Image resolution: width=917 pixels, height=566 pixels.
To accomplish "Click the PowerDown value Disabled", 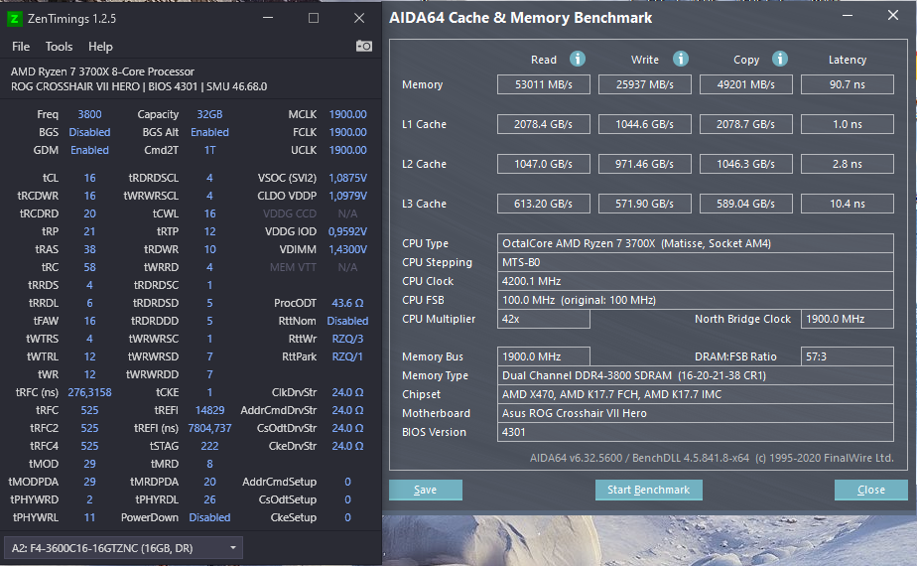I will pyautogui.click(x=209, y=517).
